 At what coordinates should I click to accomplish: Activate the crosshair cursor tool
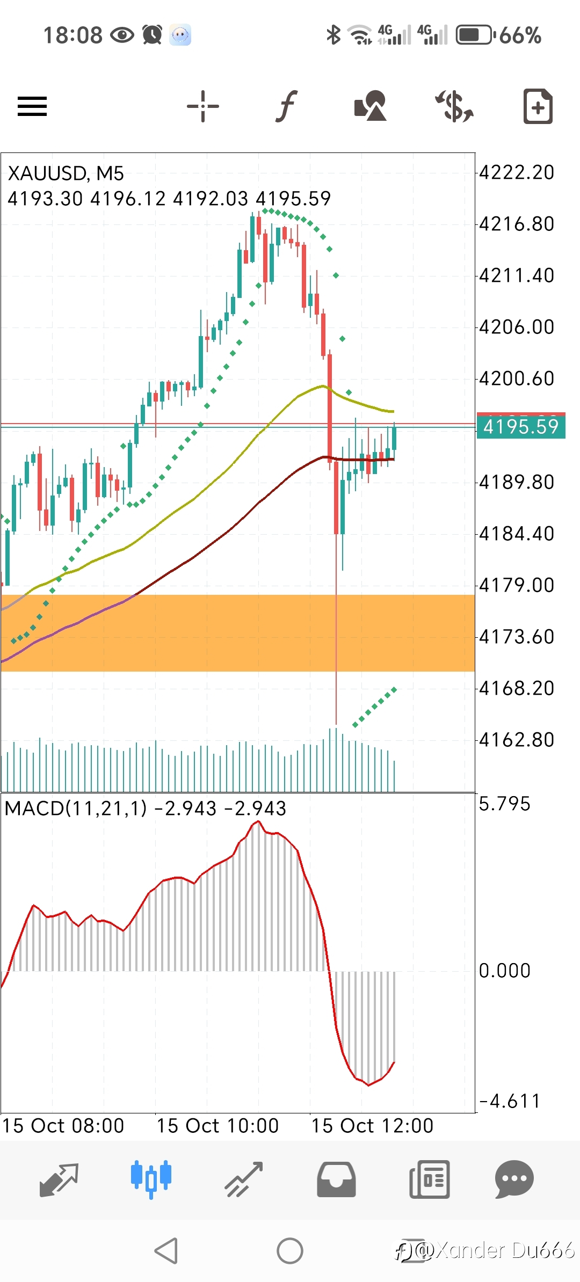(x=203, y=106)
